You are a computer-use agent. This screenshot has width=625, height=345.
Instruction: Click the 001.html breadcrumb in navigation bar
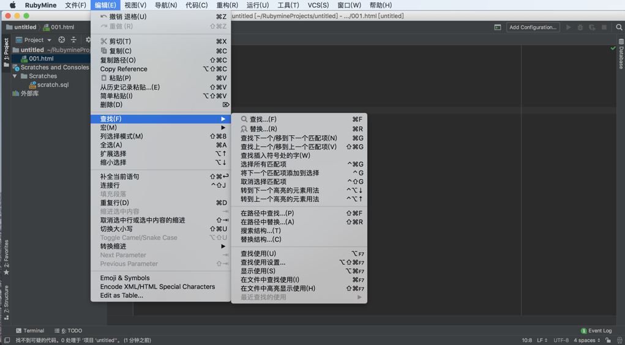pyautogui.click(x=58, y=27)
